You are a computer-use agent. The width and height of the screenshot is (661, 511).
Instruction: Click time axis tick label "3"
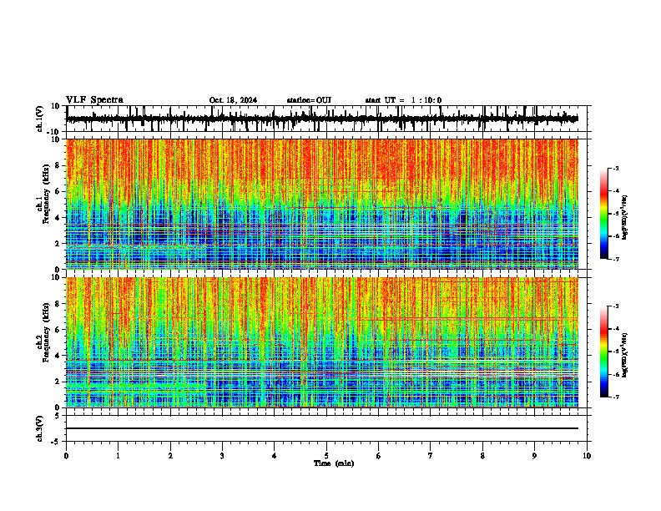coord(222,456)
